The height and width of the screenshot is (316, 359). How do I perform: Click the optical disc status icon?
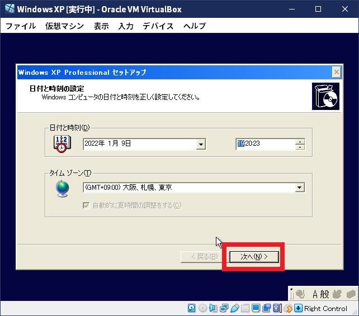pos(202,308)
